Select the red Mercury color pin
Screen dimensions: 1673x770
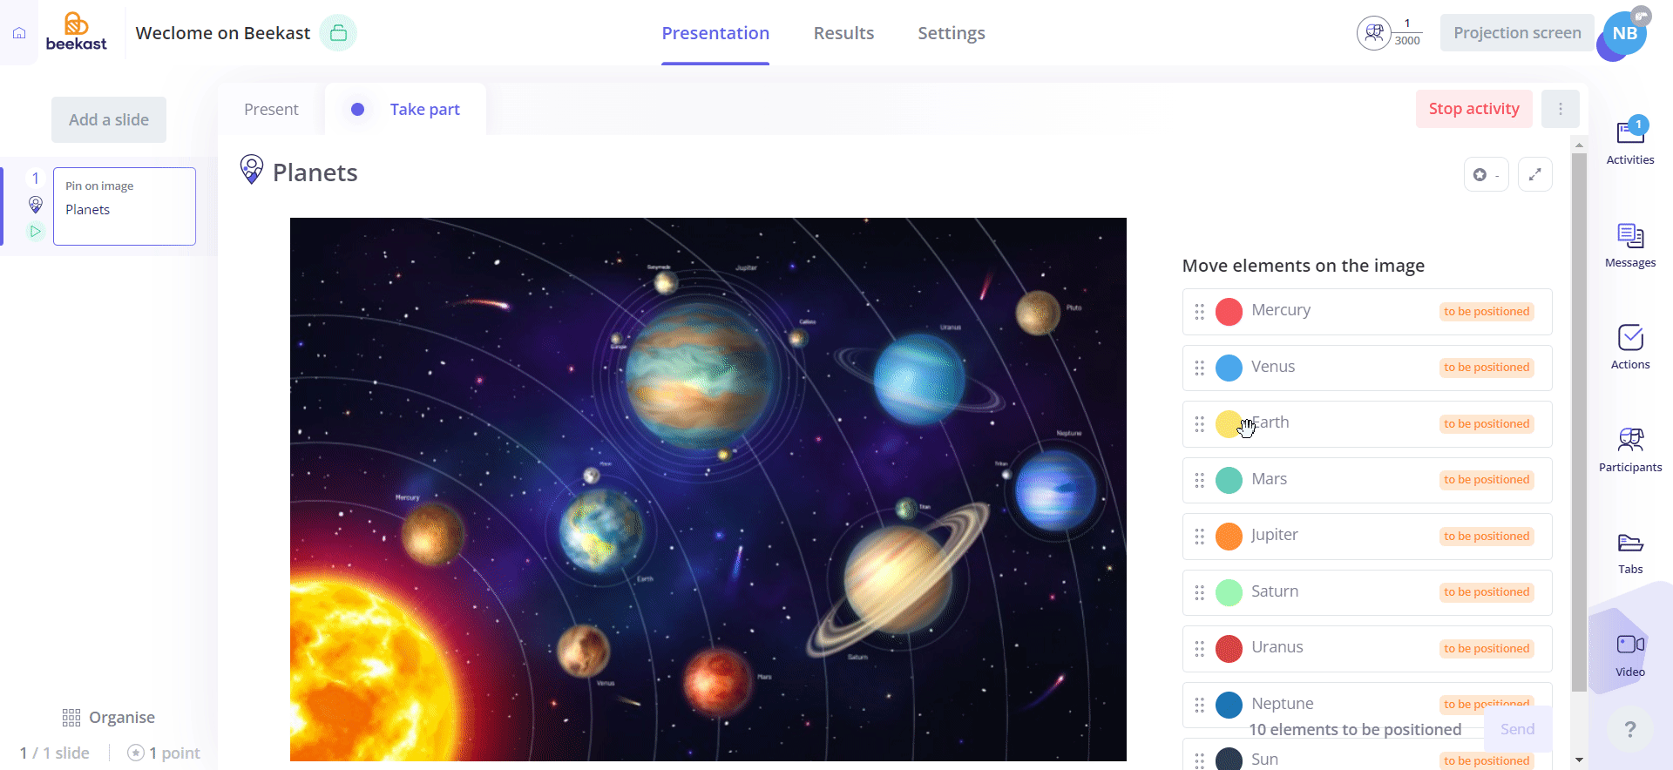(x=1229, y=312)
